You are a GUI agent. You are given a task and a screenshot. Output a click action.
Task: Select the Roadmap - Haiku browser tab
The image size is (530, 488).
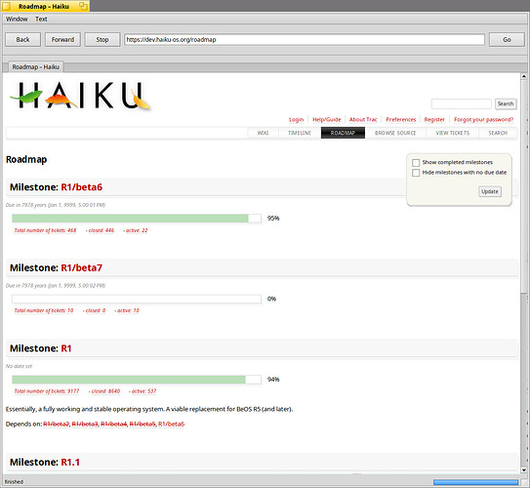(x=35, y=67)
